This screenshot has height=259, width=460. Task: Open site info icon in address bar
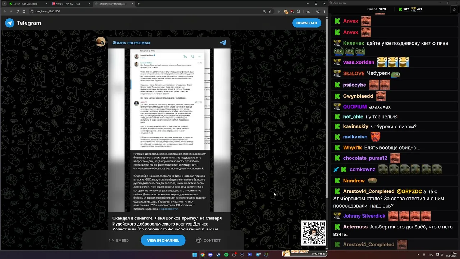32,11
